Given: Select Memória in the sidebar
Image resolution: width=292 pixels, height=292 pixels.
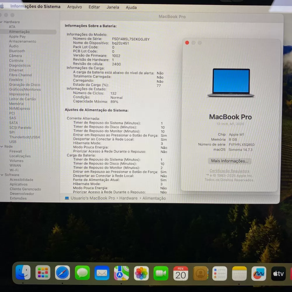Looking at the screenshot, I should pos(16,104).
